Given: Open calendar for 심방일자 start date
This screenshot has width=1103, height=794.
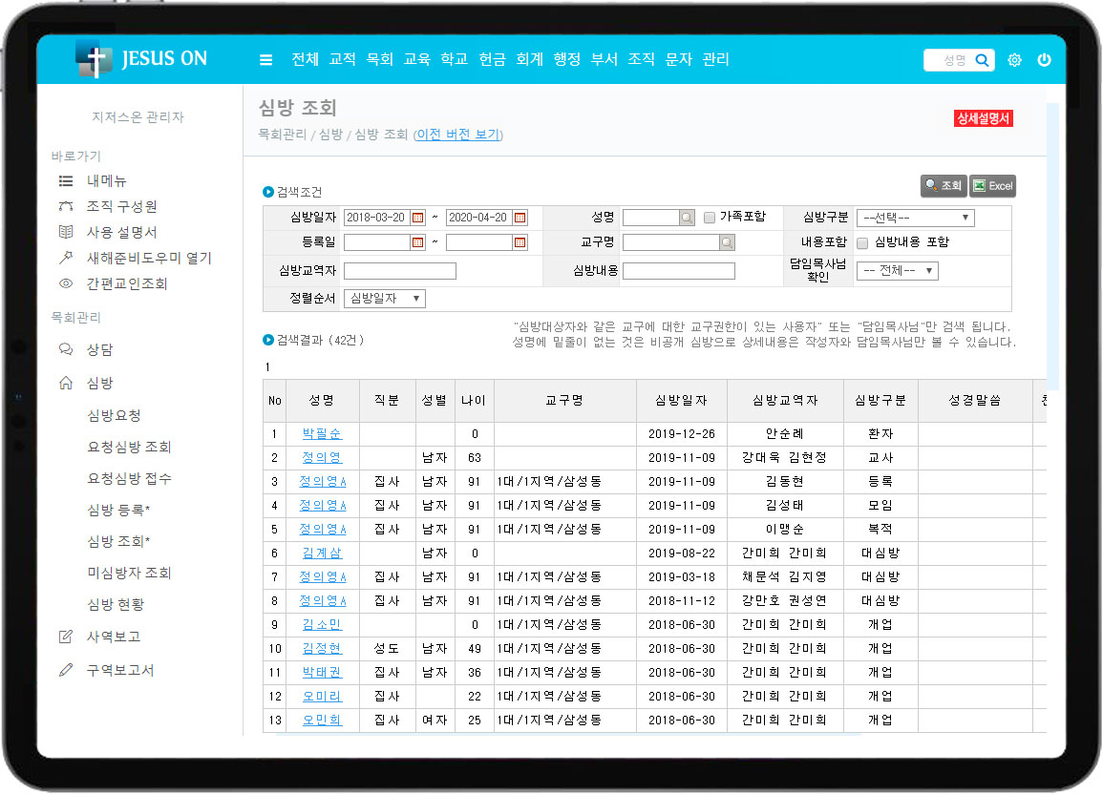Looking at the screenshot, I should click(x=417, y=218).
